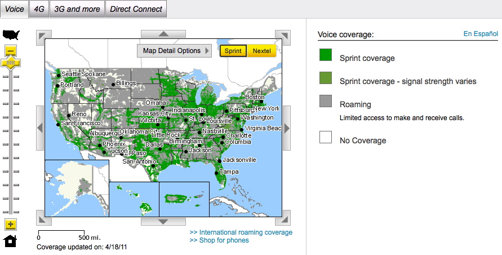Image resolution: width=502 pixels, height=255 pixels.
Task: Go to home location house icon
Action: pyautogui.click(x=11, y=240)
